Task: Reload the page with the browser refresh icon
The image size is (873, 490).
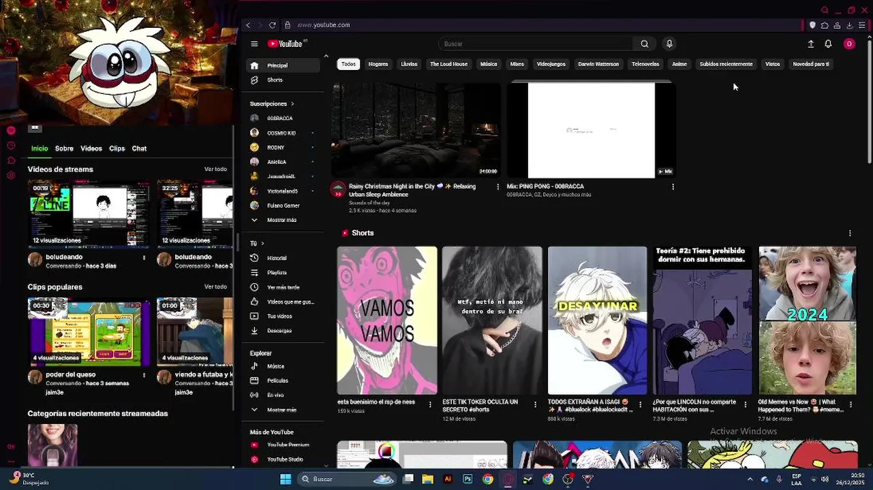Action: pyautogui.click(x=273, y=25)
